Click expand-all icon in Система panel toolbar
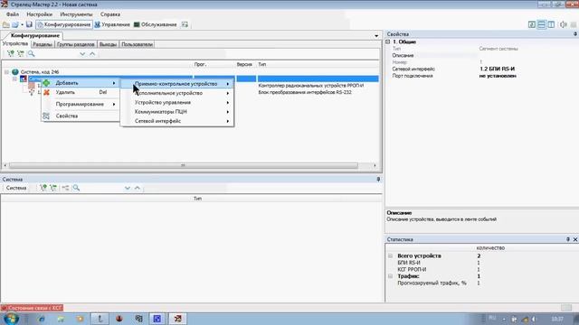 pos(43,188)
